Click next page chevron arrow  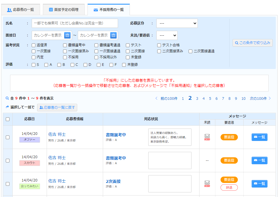pos(270,98)
